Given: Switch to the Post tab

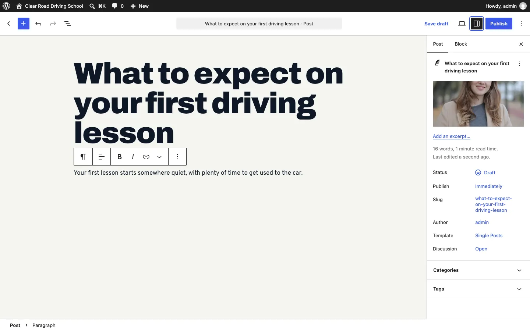Looking at the screenshot, I should [x=438, y=44].
